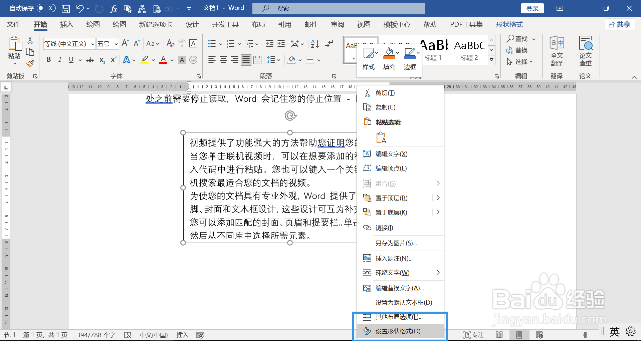The height and width of the screenshot is (341, 641).
Task: Switch to the Shape Format tab
Action: point(509,24)
